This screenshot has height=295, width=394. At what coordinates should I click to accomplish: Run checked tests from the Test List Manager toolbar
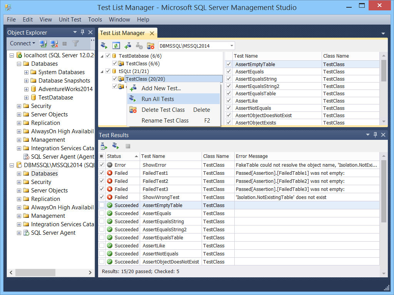pyautogui.click(x=104, y=45)
